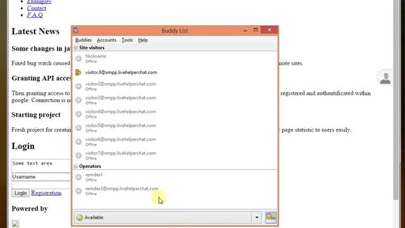Close the Buddy List window
Viewport: 405px width, 228px height.
pyautogui.click(x=270, y=30)
